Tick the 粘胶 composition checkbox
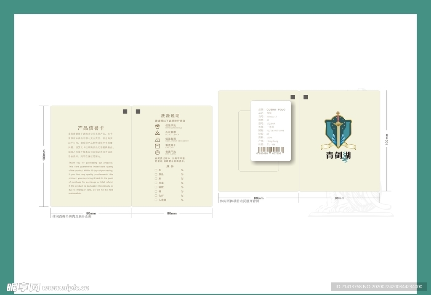The image size is (431, 295). [156, 187]
